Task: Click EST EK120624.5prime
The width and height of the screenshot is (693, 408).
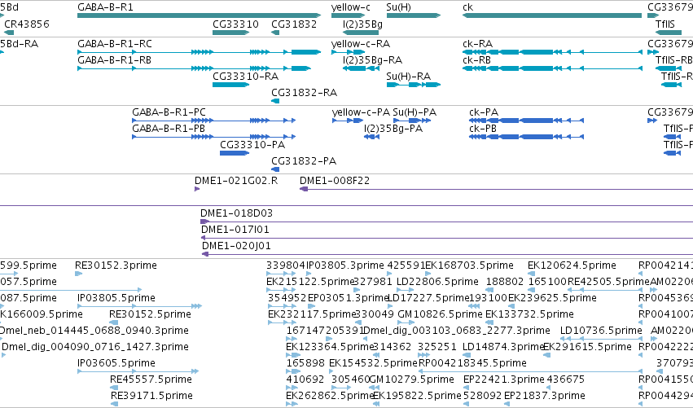Action: [572, 265]
